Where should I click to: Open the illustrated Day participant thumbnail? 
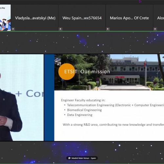click(x=5, y=18)
